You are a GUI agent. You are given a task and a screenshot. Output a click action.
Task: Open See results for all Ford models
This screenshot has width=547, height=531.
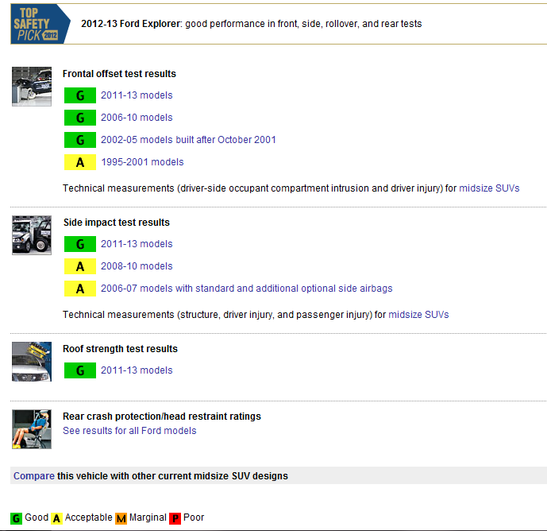129,431
